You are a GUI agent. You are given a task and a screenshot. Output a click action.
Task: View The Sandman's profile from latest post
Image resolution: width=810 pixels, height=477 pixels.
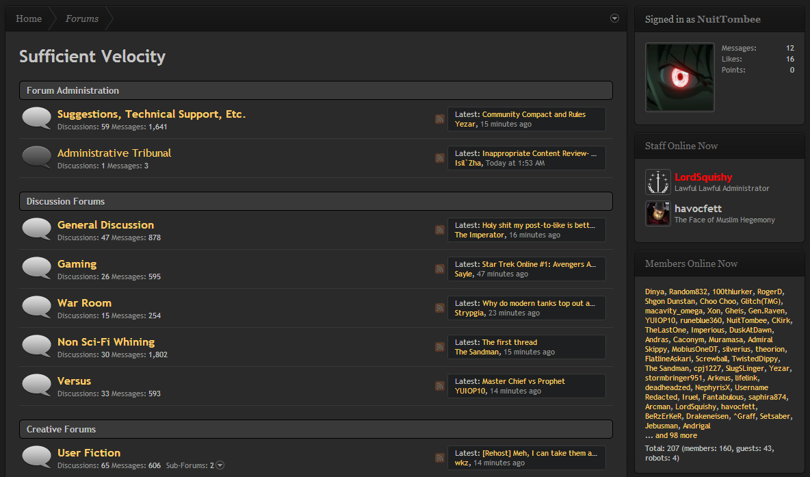click(477, 352)
